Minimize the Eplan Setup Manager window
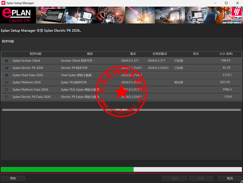The height and width of the screenshot is (183, 243). tap(210, 3)
